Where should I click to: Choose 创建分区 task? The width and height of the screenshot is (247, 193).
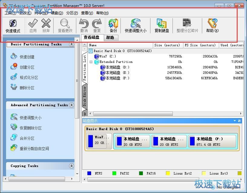coord(22,67)
